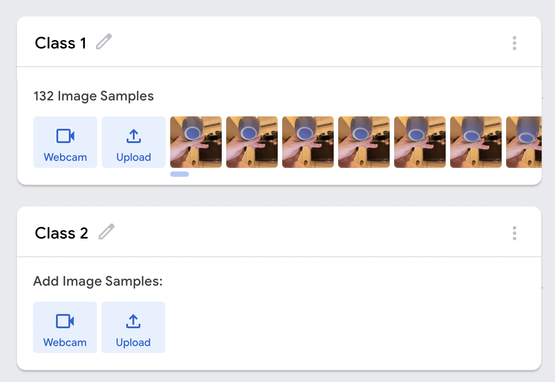Select the fifth image sample thumbnail
Screen dimensions: 555x382
[x=420, y=142]
